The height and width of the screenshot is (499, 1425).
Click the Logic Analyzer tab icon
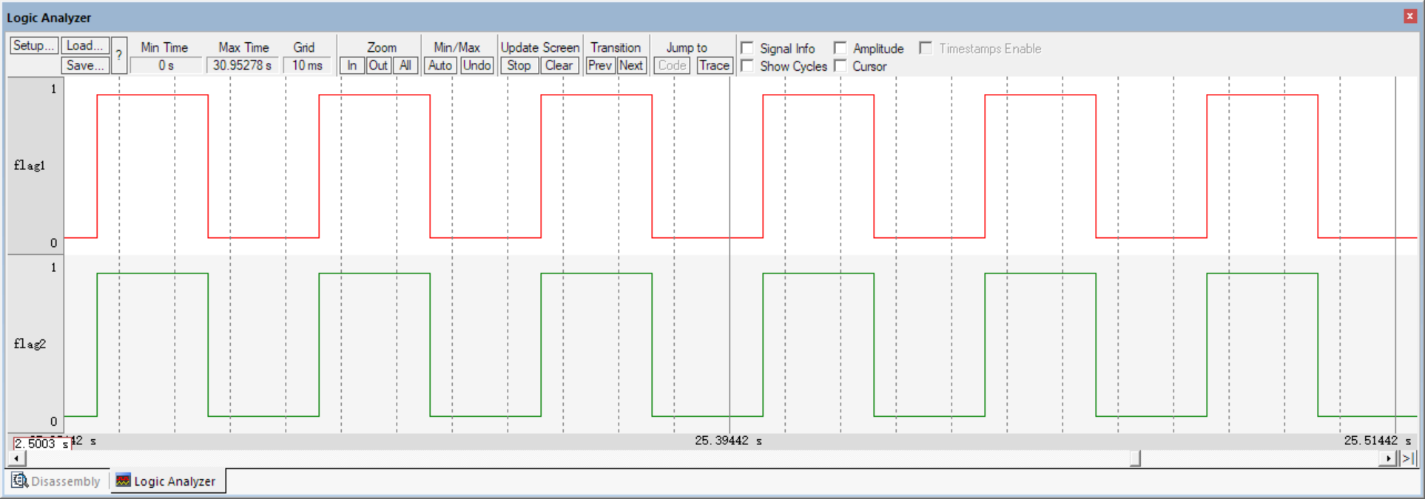[x=123, y=481]
